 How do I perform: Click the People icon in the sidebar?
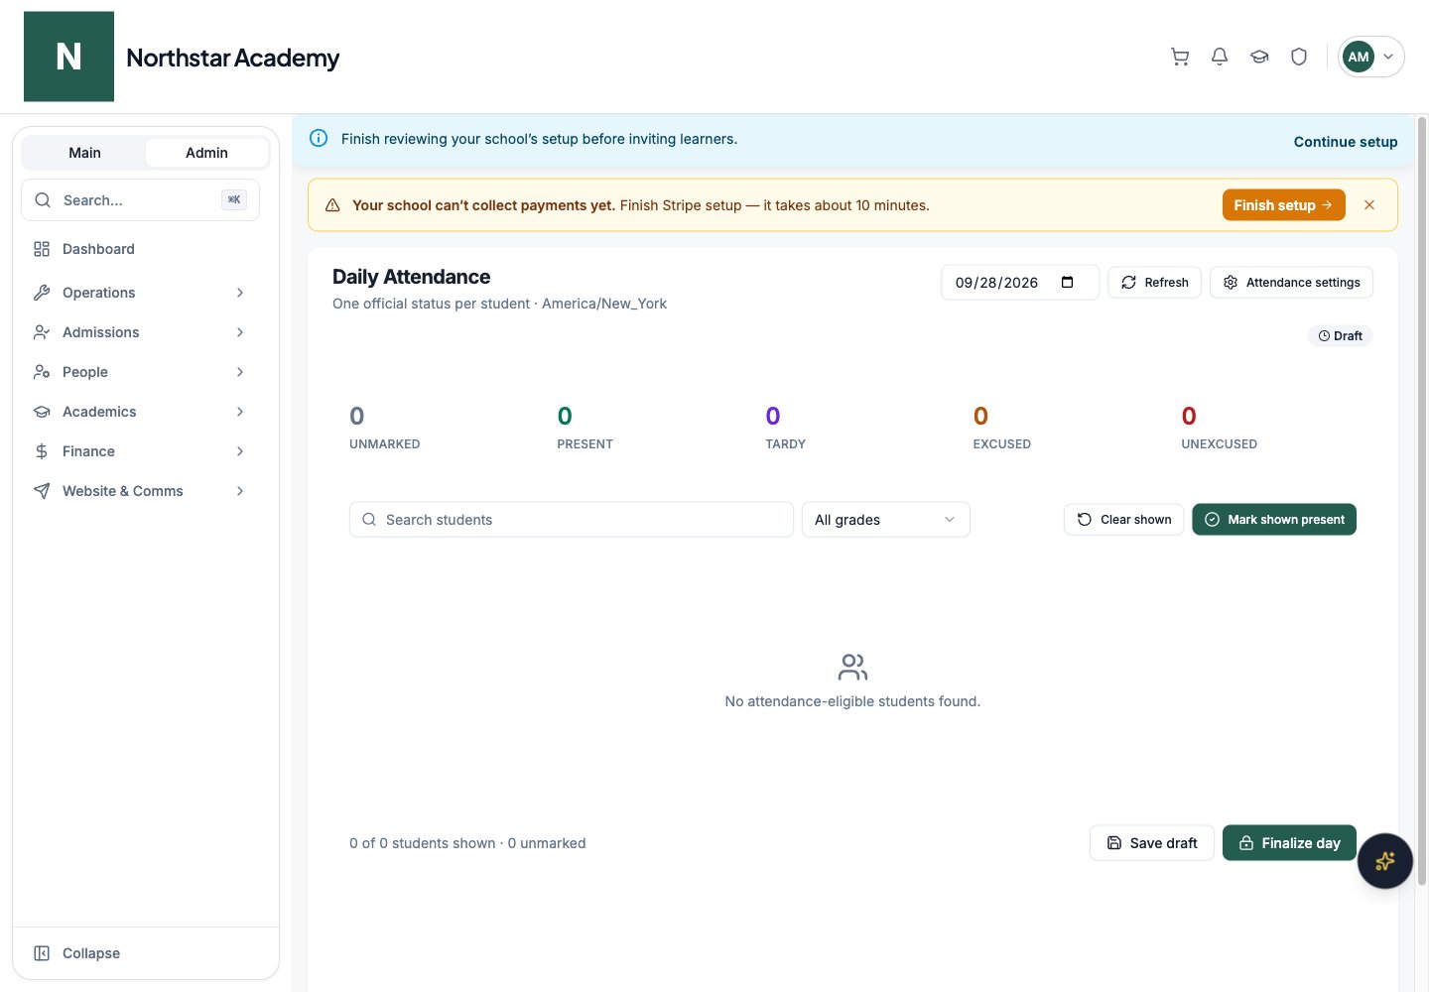pyautogui.click(x=42, y=372)
